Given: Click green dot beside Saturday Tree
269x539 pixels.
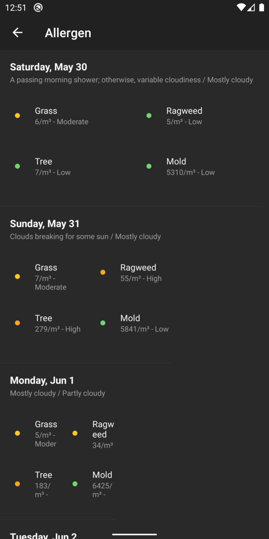Looking at the screenshot, I should point(17,166).
